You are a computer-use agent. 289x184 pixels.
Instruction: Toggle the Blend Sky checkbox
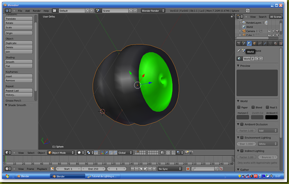(253, 107)
